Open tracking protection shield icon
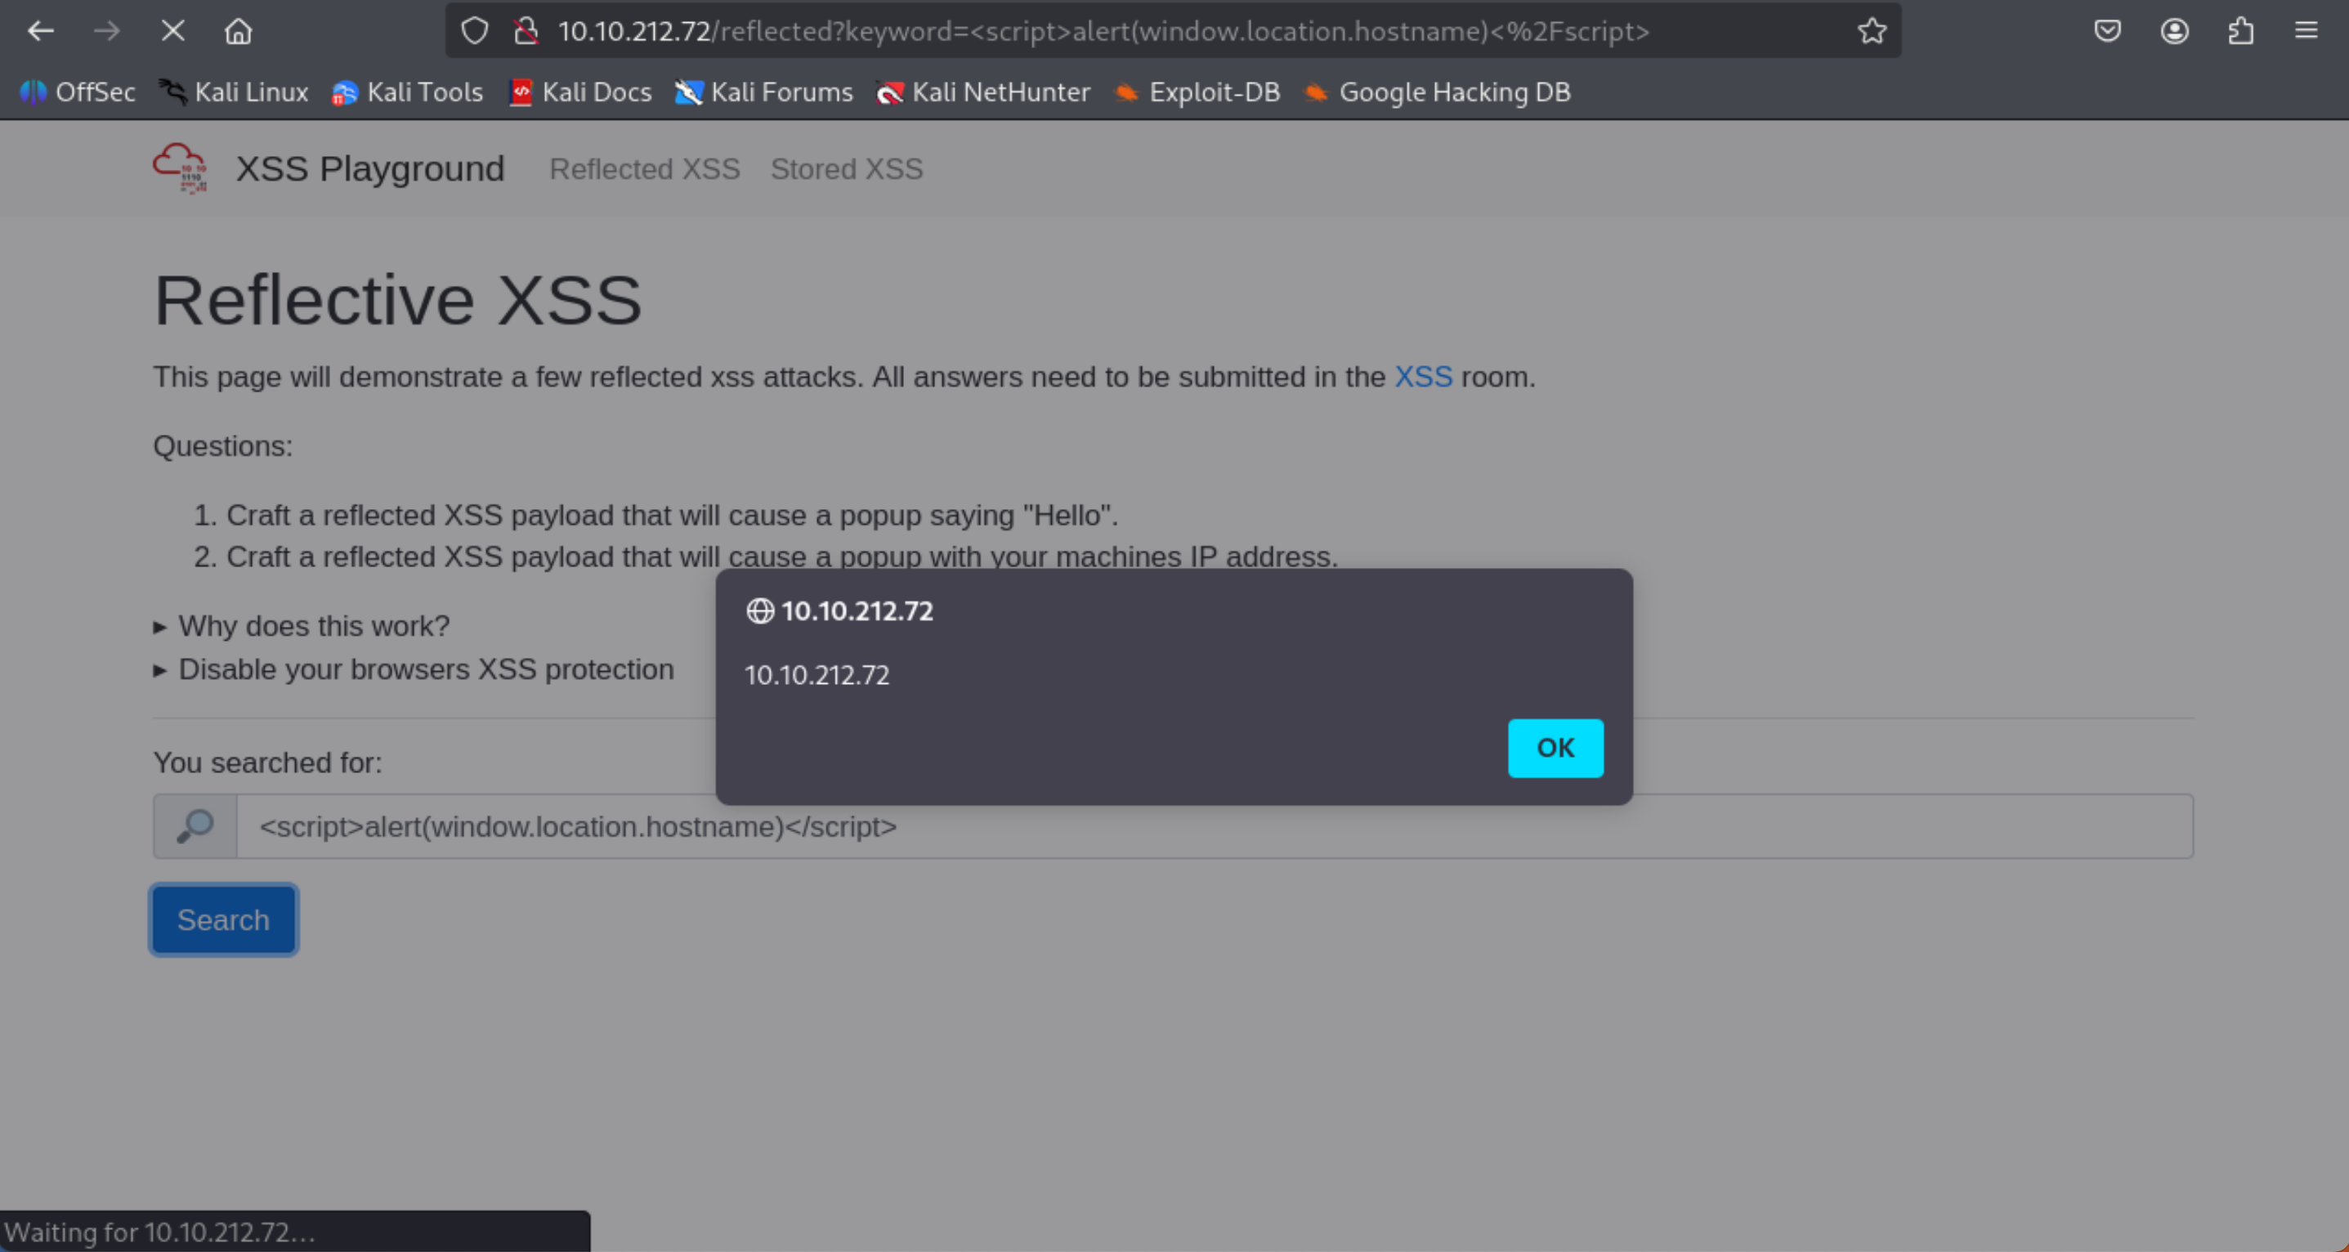The image size is (2349, 1252). click(474, 31)
